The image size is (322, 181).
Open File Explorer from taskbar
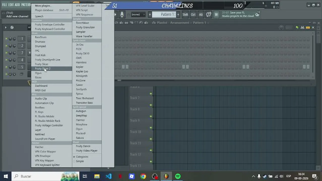(x=97, y=176)
